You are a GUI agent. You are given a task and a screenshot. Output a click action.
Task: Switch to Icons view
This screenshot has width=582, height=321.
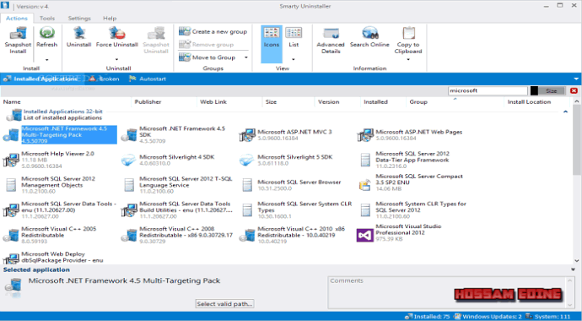point(272,44)
